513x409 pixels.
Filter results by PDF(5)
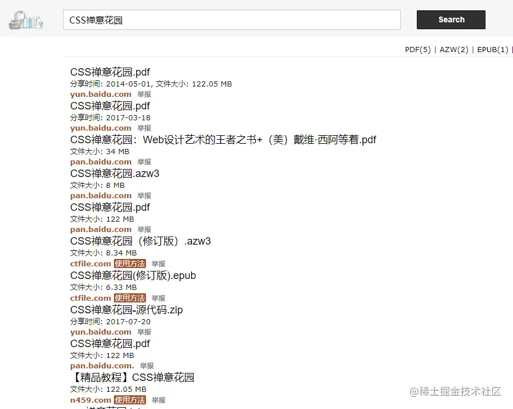coord(418,50)
